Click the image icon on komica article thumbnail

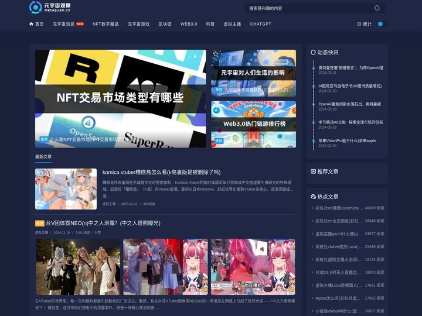(40, 173)
